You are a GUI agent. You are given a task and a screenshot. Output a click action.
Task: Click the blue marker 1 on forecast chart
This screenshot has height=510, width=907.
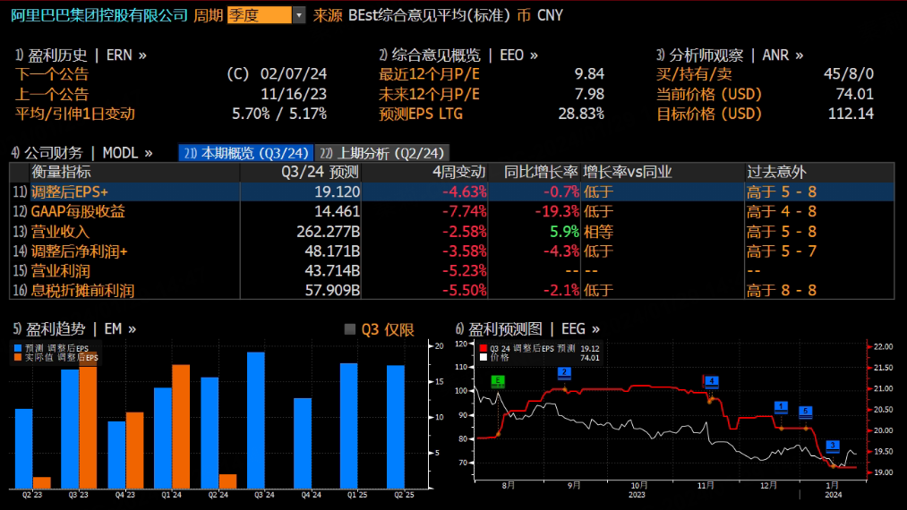click(781, 407)
